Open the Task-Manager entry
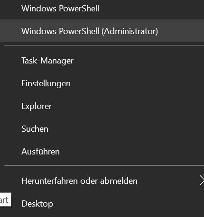The height and width of the screenshot is (217, 204). click(x=102, y=61)
